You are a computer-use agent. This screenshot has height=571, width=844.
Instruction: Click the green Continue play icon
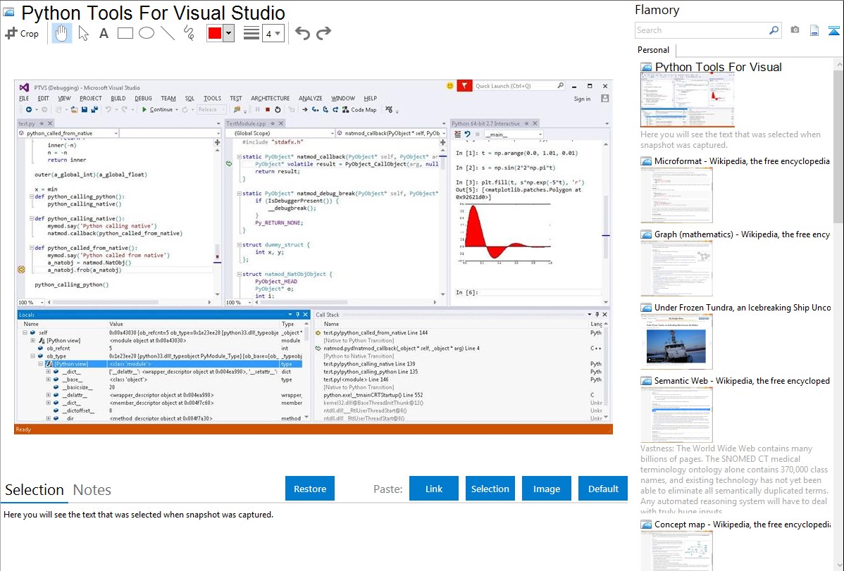[x=144, y=110]
